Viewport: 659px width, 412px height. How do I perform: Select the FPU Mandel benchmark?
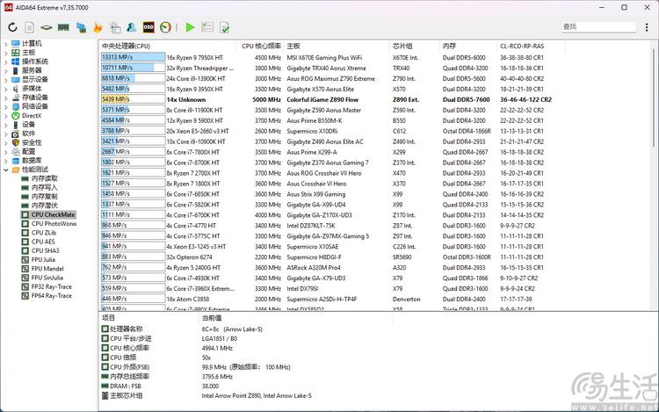click(47, 269)
